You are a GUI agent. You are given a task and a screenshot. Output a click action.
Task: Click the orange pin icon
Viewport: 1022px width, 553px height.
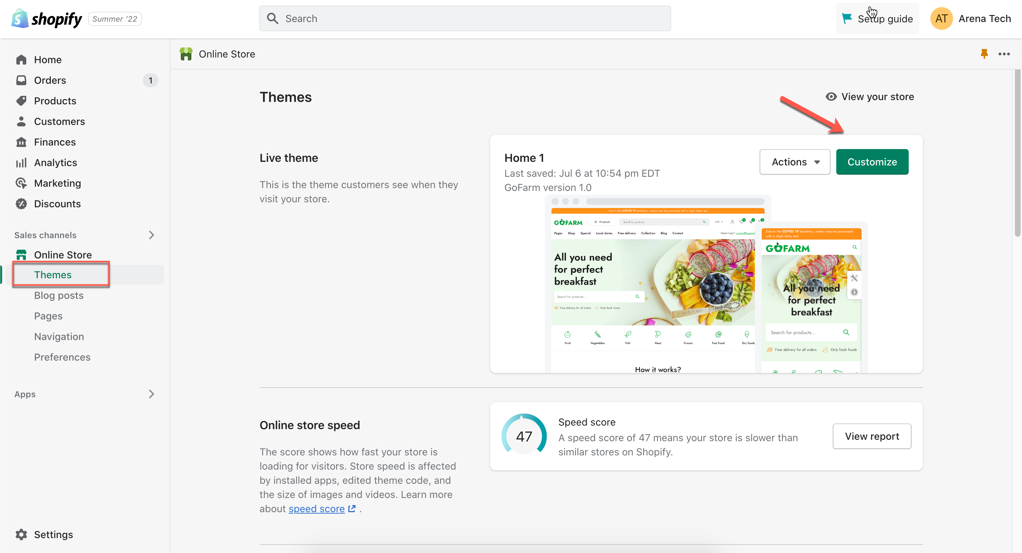click(984, 54)
